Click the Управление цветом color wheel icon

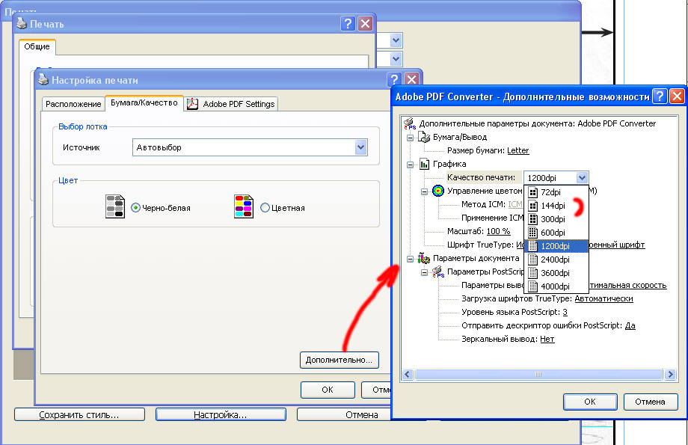tap(438, 191)
